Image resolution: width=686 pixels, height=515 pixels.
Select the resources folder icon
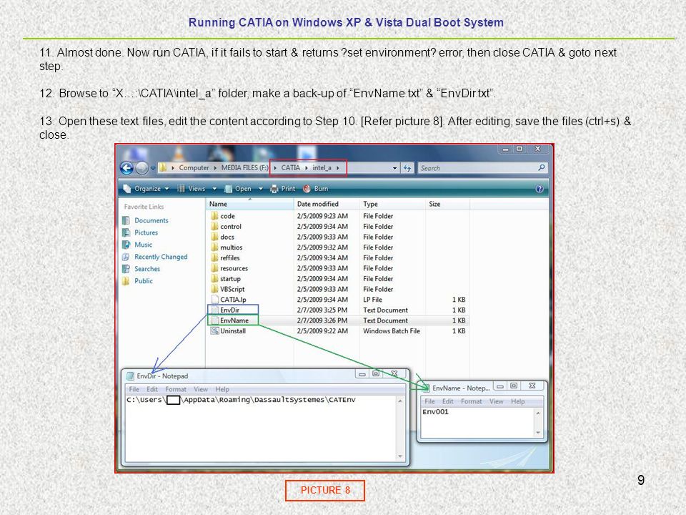point(214,268)
